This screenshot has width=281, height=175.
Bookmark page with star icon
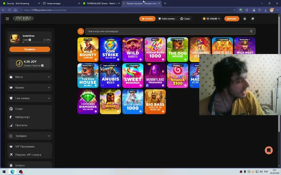point(235,10)
